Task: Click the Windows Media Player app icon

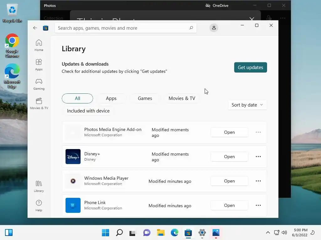Action: pos(73,181)
